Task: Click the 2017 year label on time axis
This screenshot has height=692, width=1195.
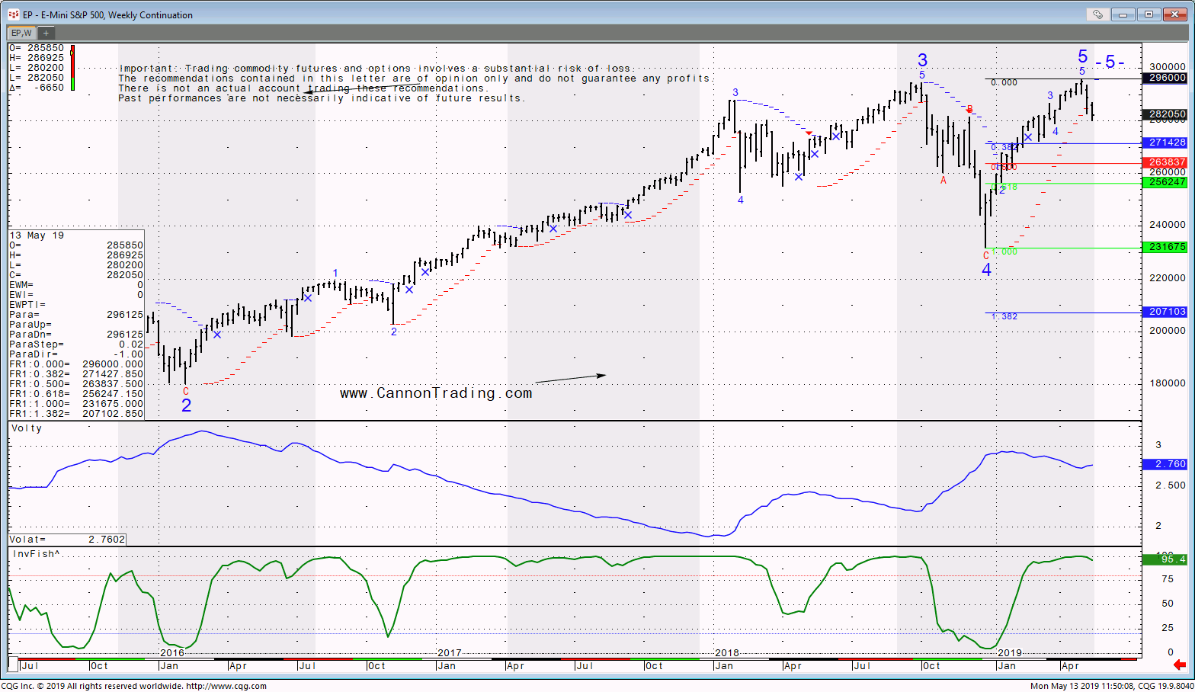Action: click(x=450, y=652)
